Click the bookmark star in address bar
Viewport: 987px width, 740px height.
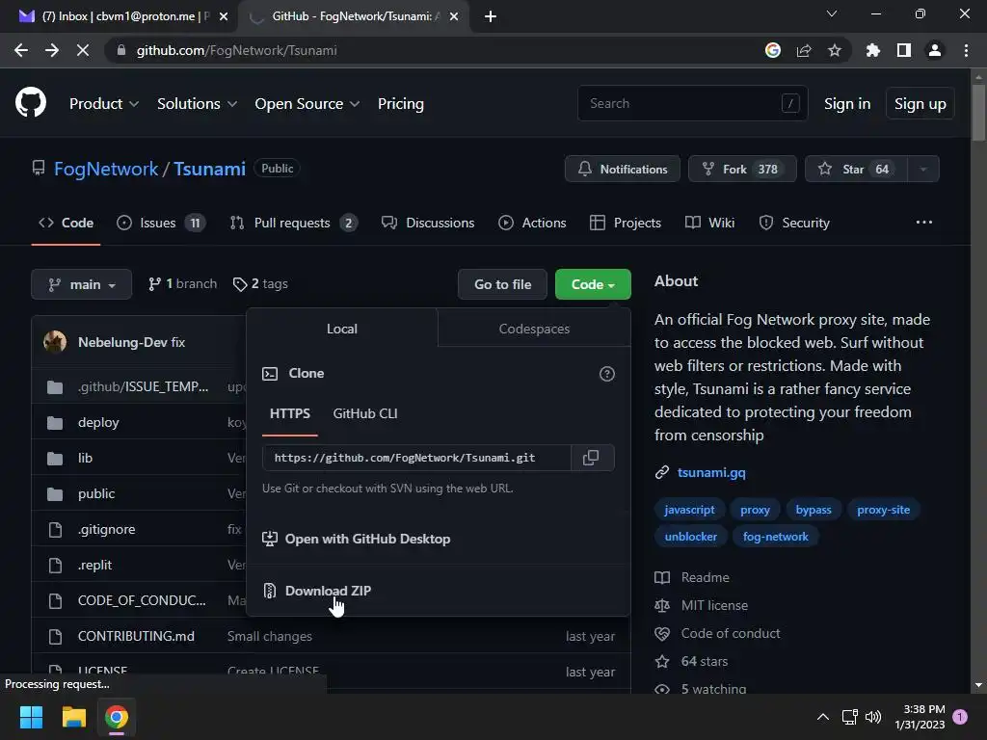pos(835,50)
